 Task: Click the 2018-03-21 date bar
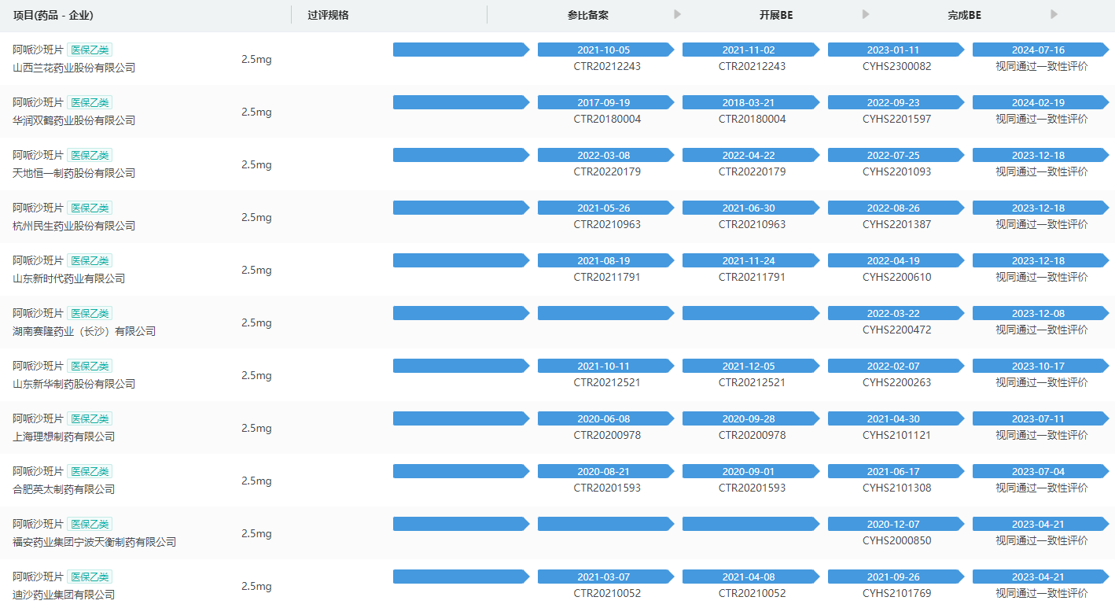coord(751,102)
